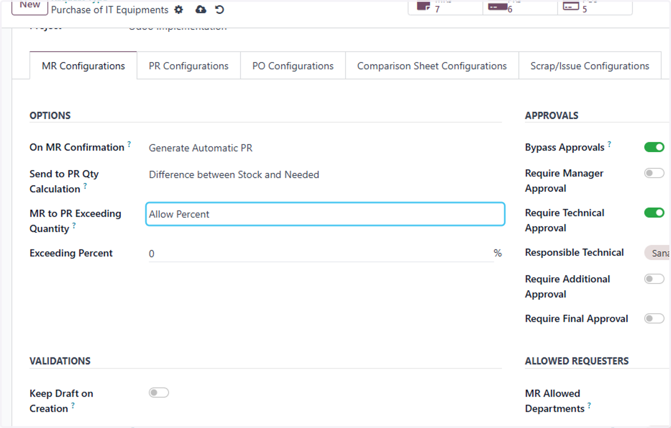Click the percent sign after Exceeding Percent
The image size is (671, 428).
tap(498, 253)
